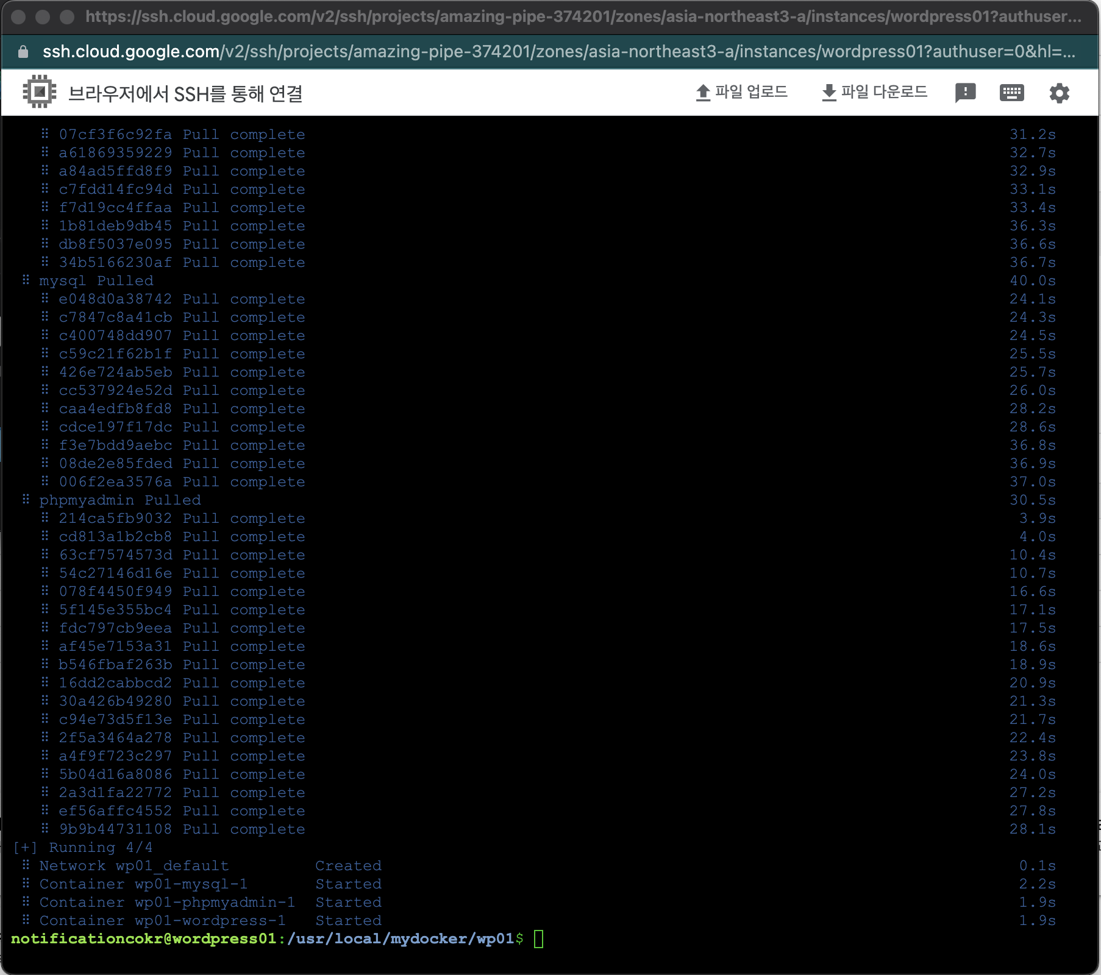
Task: Click the prompt path /usr/local/mydocker/wp01
Action: [x=401, y=939]
